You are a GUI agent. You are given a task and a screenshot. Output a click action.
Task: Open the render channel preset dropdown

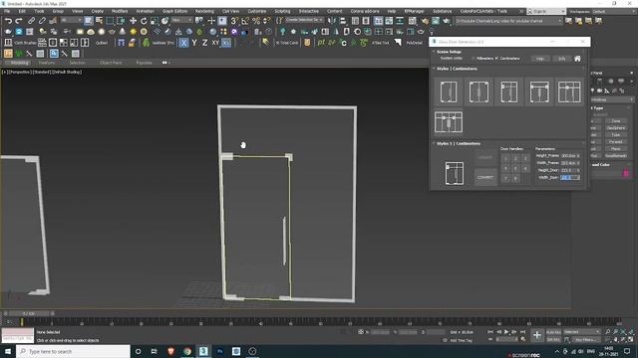click(x=508, y=20)
